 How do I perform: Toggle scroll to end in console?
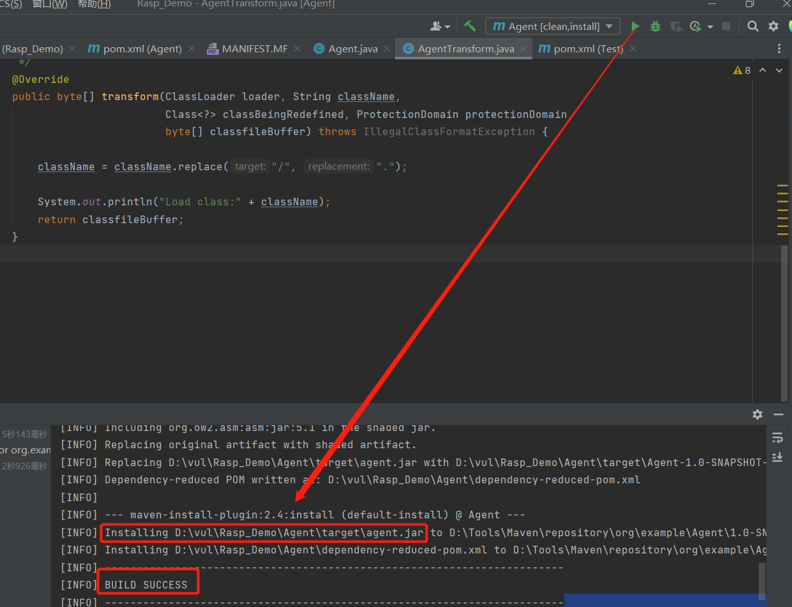[x=777, y=457]
